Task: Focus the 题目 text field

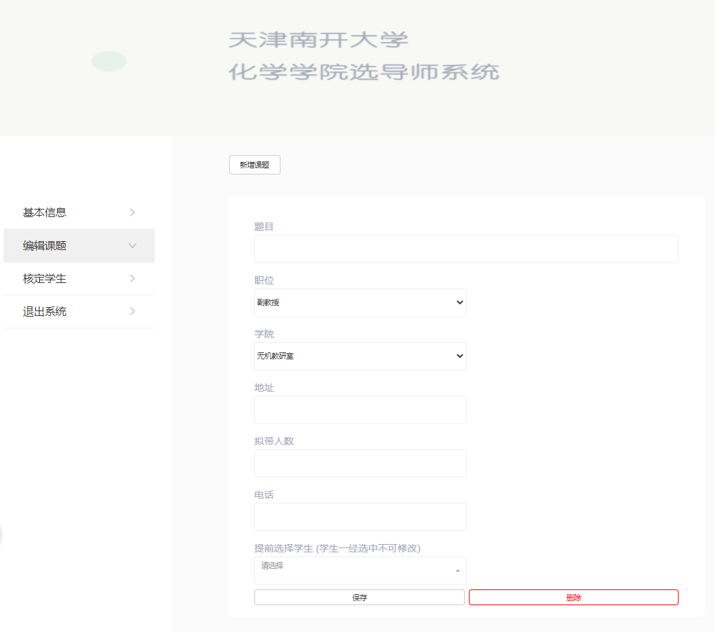Action: click(x=466, y=249)
